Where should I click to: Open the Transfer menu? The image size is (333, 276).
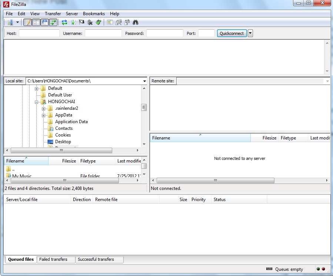coord(53,14)
